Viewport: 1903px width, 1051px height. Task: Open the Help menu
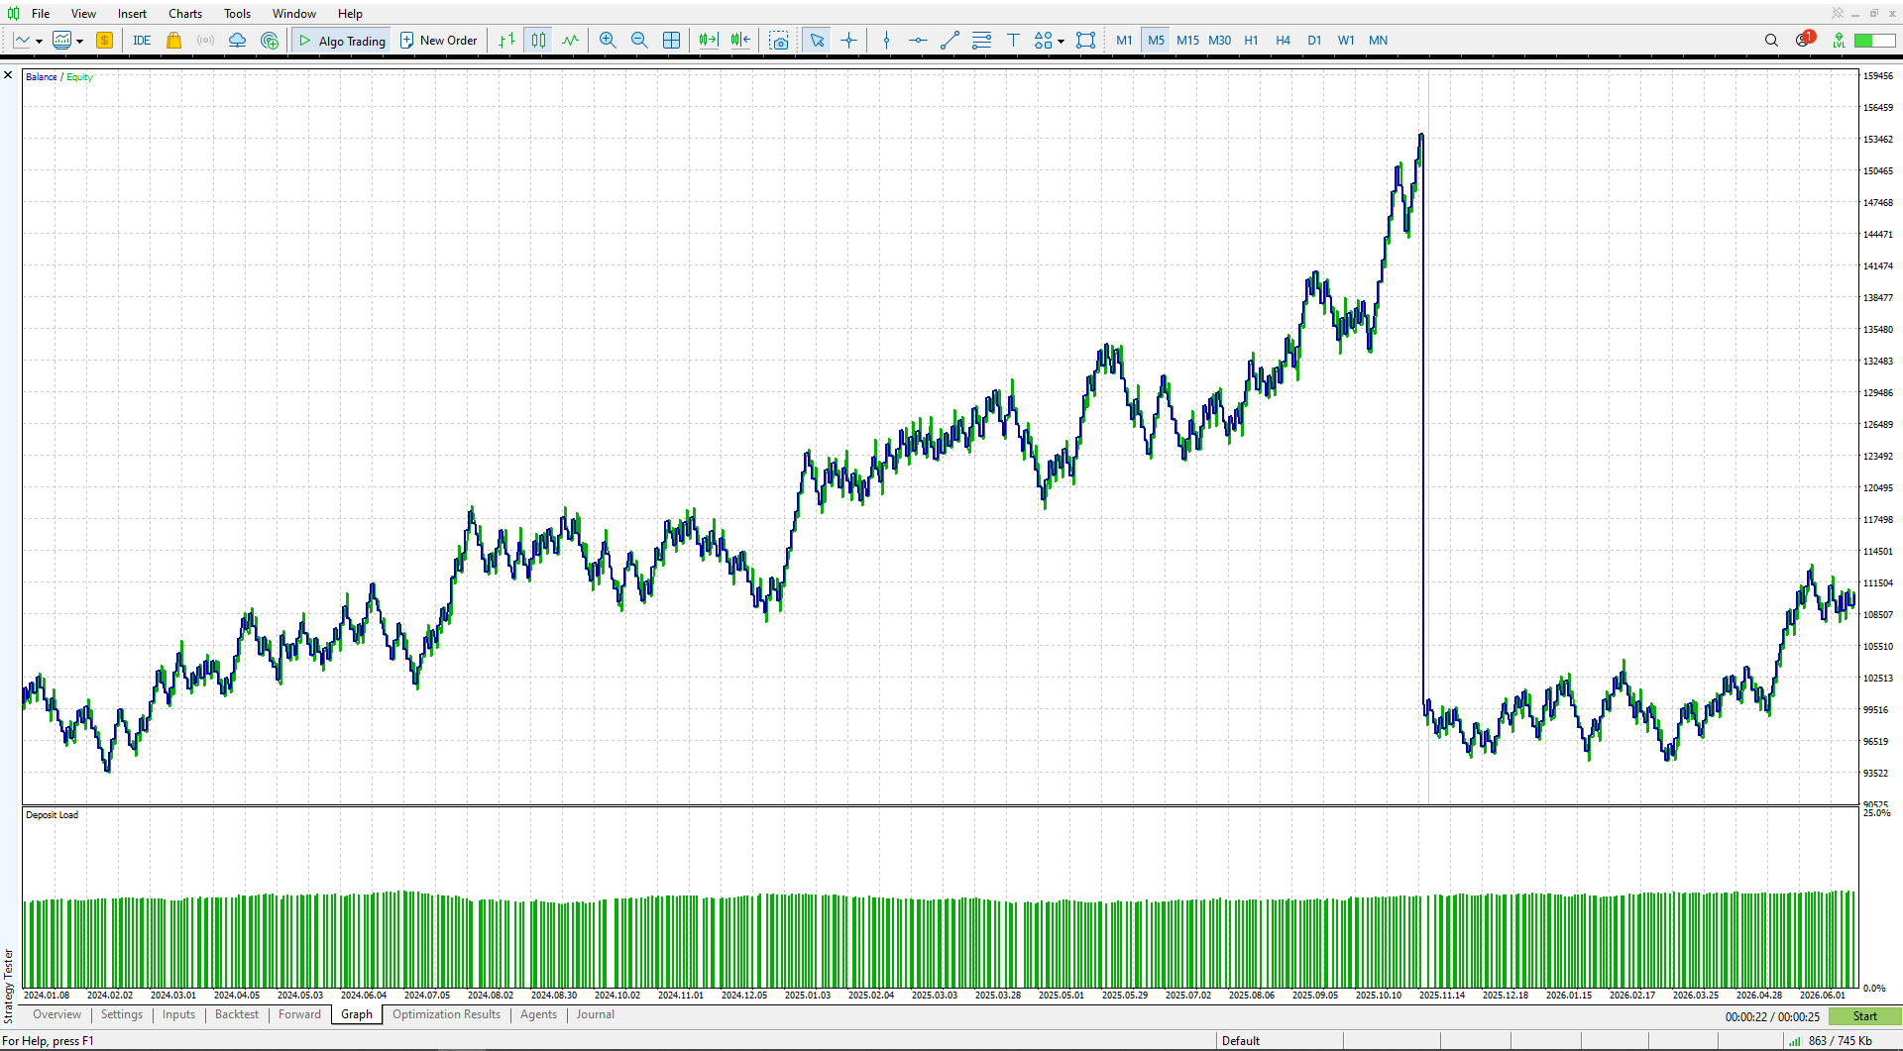tap(350, 14)
